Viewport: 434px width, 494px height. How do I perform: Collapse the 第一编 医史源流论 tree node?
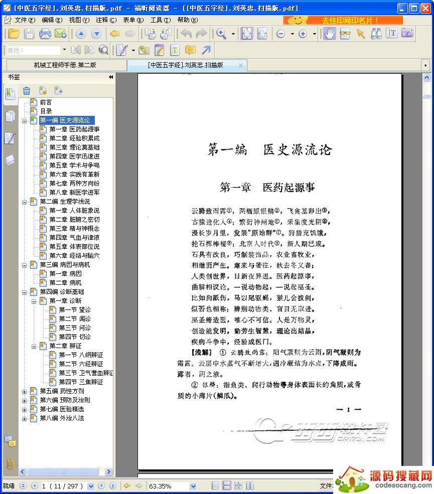click(x=24, y=121)
